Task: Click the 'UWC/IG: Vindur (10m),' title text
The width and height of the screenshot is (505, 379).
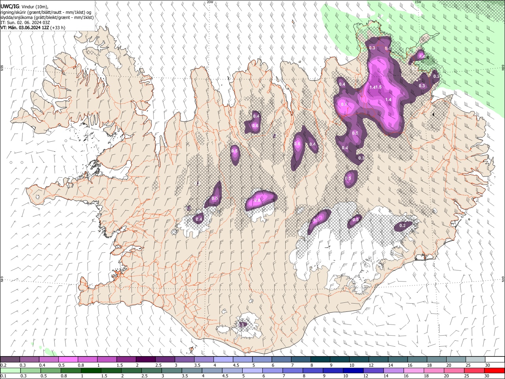Action: (24, 7)
